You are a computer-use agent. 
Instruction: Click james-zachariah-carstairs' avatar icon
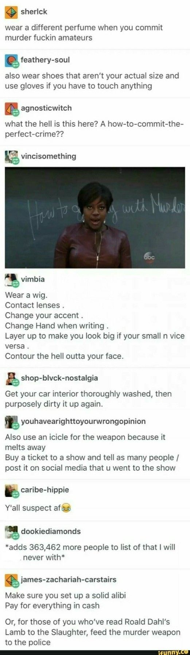click(11, 580)
